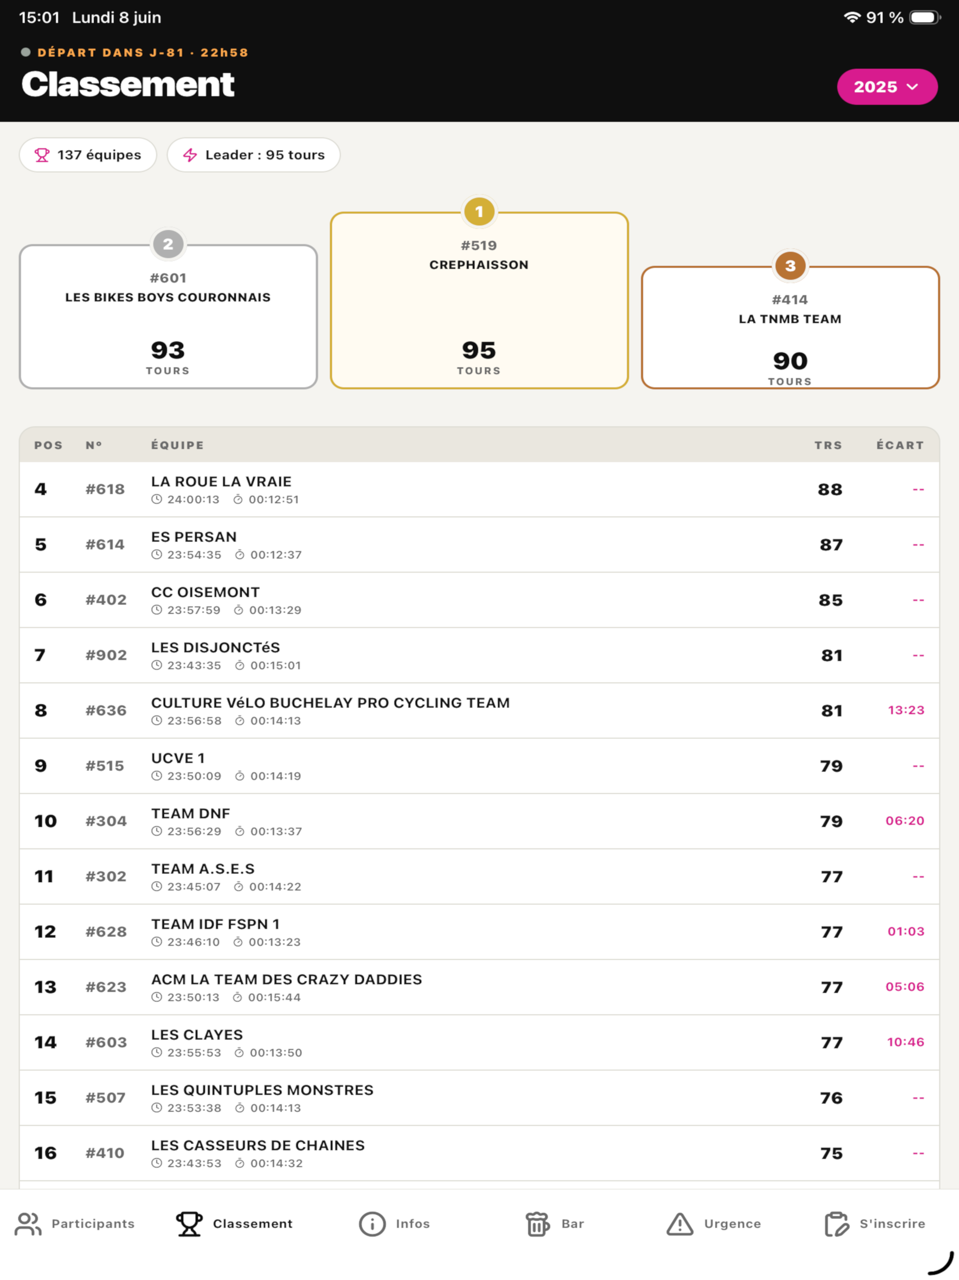Tap the Bar beer mug icon
Image resolution: width=959 pixels, height=1280 pixels.
click(x=538, y=1224)
